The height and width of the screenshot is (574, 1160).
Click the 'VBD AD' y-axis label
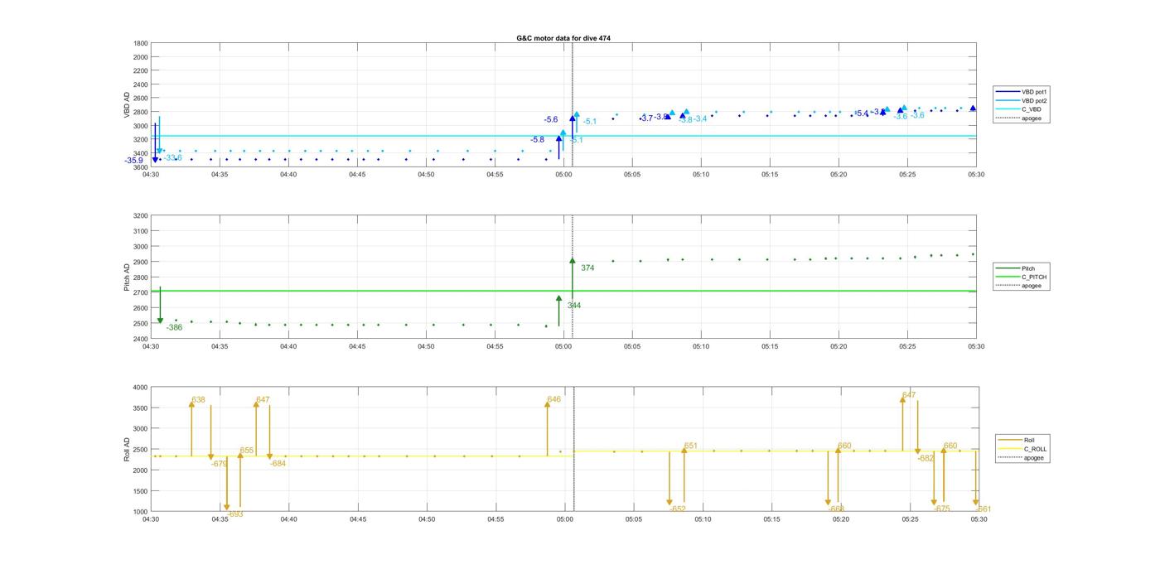128,105
